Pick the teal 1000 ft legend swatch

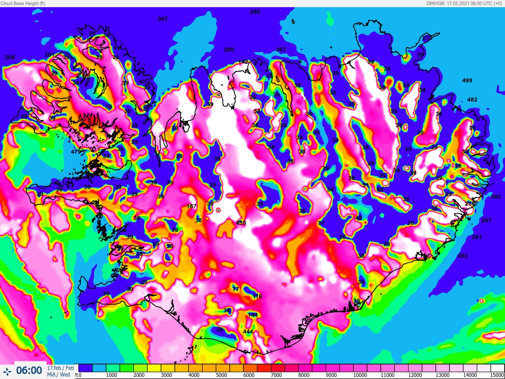click(113, 368)
